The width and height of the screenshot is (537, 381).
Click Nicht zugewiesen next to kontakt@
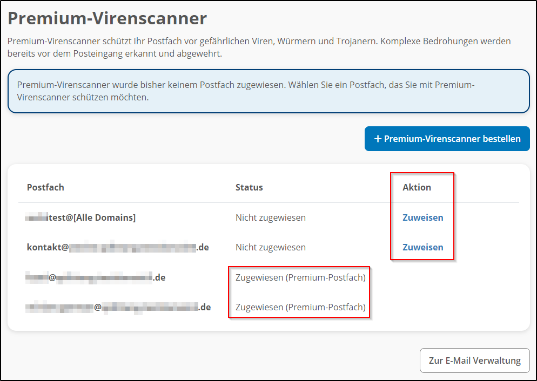point(270,247)
